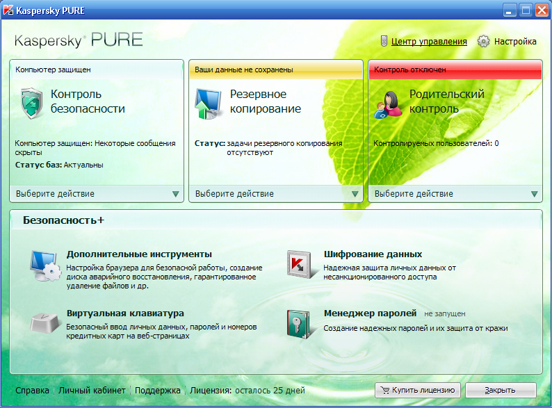Open the Центр управления link
The height and width of the screenshot is (408, 552).
pos(429,42)
